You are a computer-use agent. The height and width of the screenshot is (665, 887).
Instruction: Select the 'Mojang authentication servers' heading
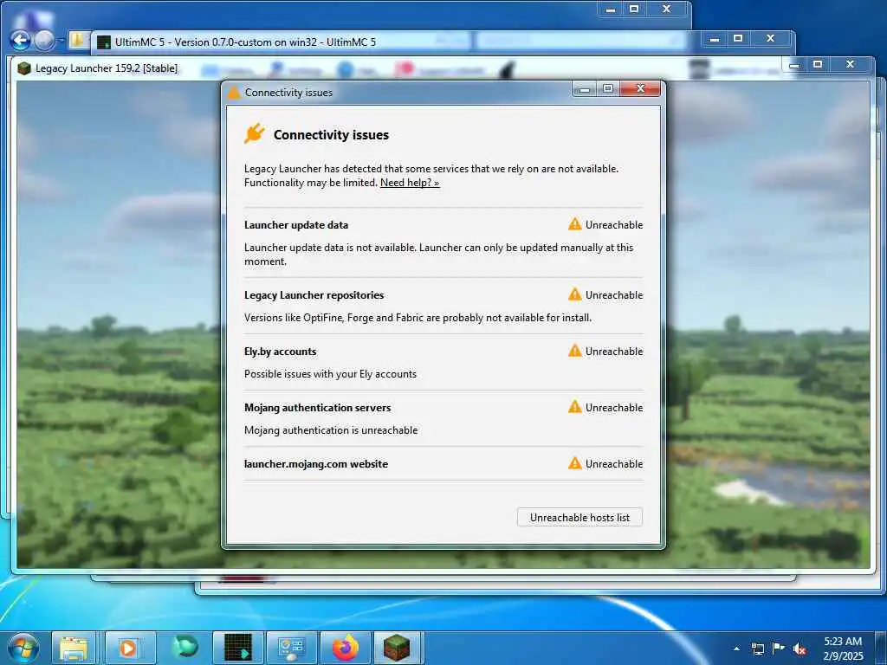pyautogui.click(x=317, y=408)
